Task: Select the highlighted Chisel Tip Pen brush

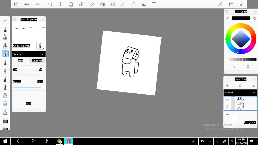Action: pyautogui.click(x=5, y=54)
